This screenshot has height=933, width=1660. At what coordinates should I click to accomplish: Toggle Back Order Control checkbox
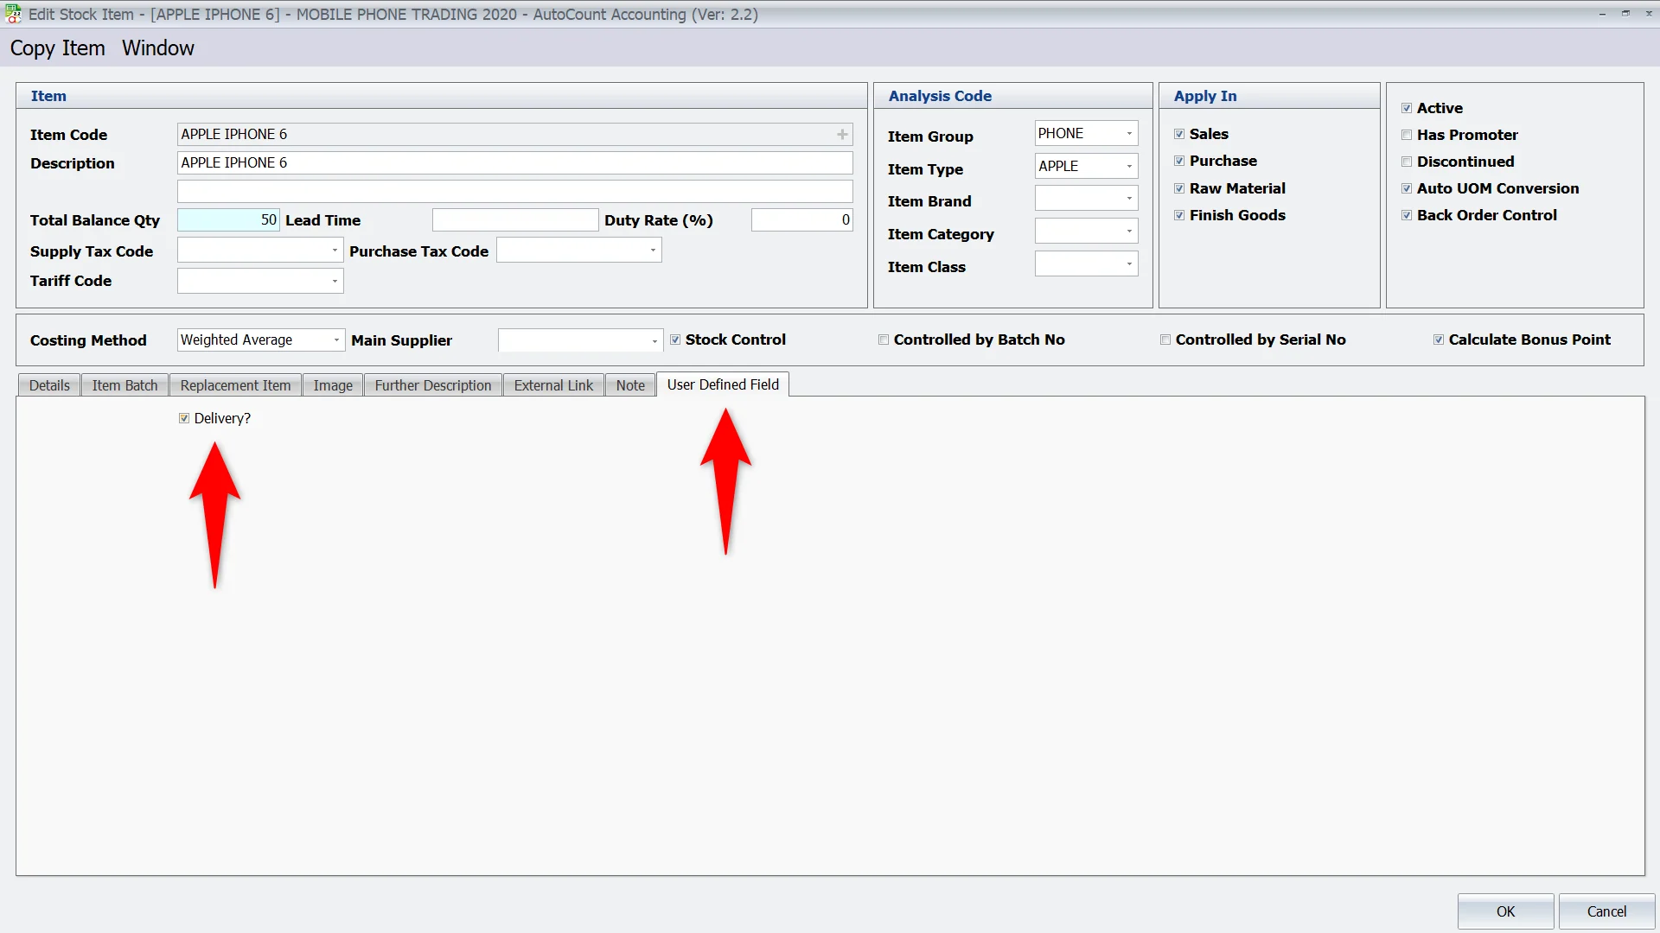(x=1407, y=215)
